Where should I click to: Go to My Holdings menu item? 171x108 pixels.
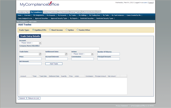click(83, 15)
